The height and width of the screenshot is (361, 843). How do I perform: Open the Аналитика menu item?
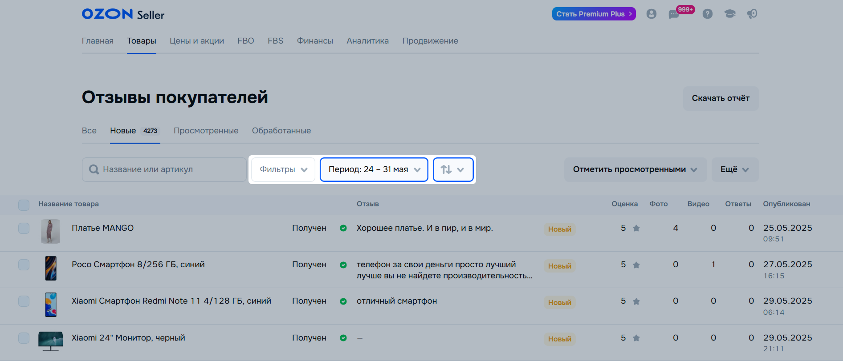[x=368, y=41]
